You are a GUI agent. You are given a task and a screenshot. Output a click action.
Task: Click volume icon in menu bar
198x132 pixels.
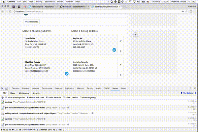coord(139,2)
